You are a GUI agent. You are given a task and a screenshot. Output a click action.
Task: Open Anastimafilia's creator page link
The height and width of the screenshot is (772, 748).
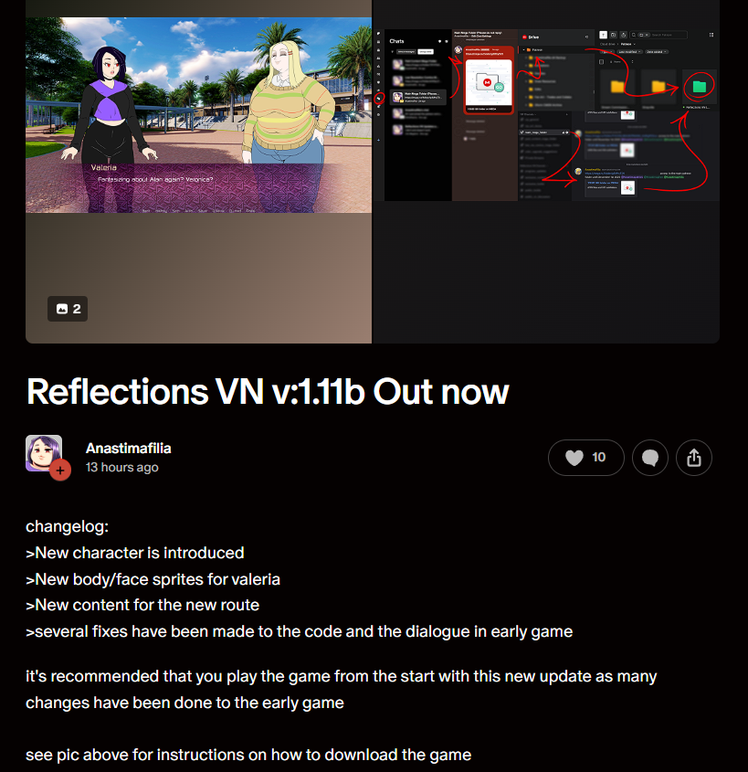tap(129, 448)
